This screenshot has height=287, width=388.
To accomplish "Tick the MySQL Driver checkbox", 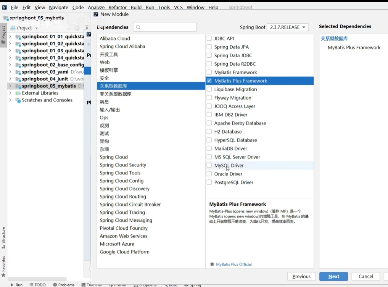I will click(x=209, y=165).
